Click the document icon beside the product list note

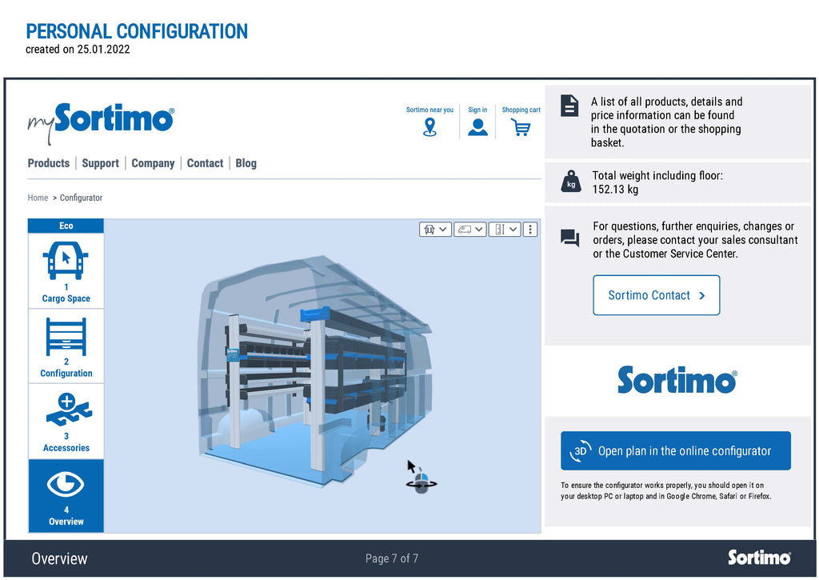tap(569, 106)
